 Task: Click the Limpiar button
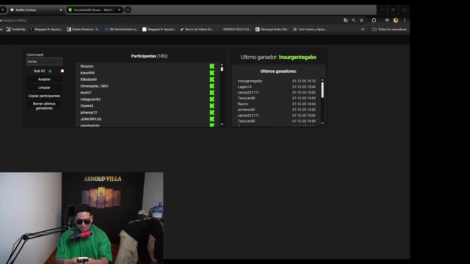(x=44, y=88)
